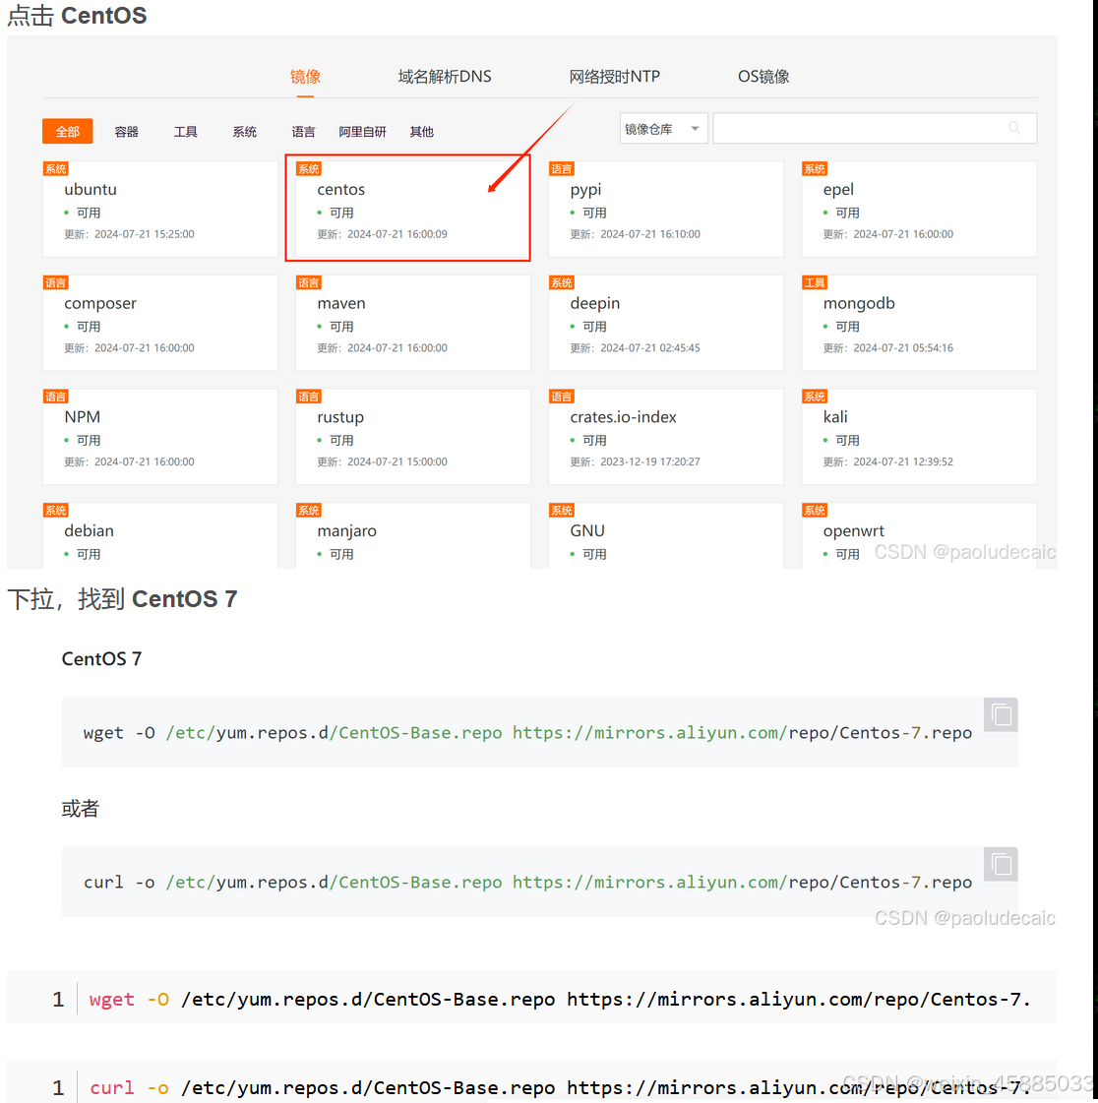Screen dimensions: 1098x1103
Task: Click the 系统 tag on ubuntu card
Action: point(55,169)
